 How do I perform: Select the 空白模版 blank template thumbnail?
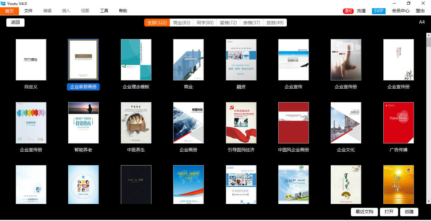[x=31, y=60]
